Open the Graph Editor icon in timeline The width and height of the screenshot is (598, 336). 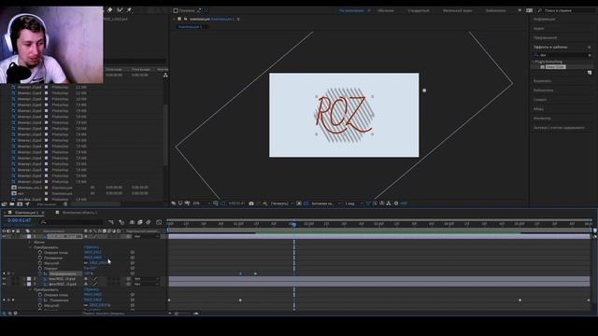tap(159, 222)
